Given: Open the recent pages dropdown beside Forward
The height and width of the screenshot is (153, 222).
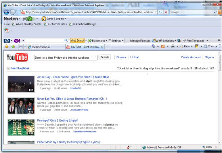Looking at the screenshot, I should pos(17,12).
